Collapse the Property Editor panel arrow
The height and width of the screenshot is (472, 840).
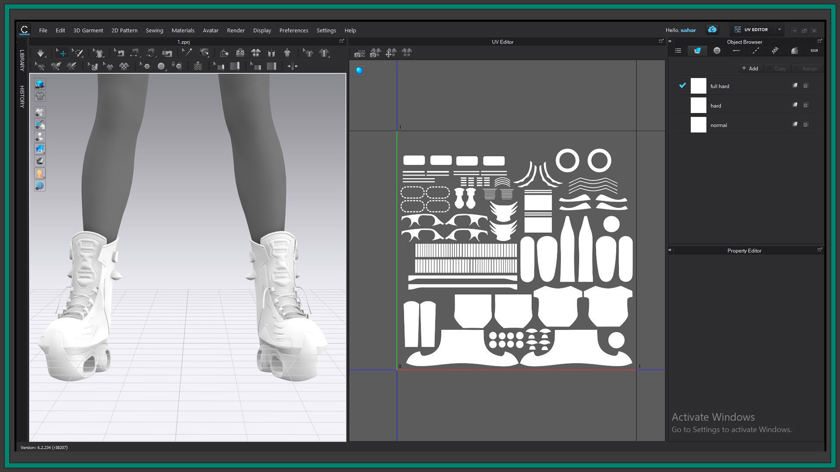(x=670, y=250)
